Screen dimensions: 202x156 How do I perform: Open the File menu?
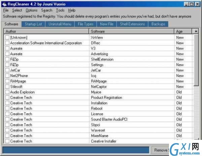[6, 10]
